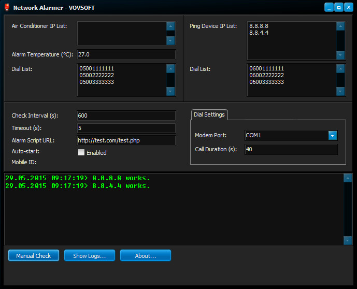The width and height of the screenshot is (357, 289).
Task: Open the Modem Port dropdown arrow
Action: [333, 135]
